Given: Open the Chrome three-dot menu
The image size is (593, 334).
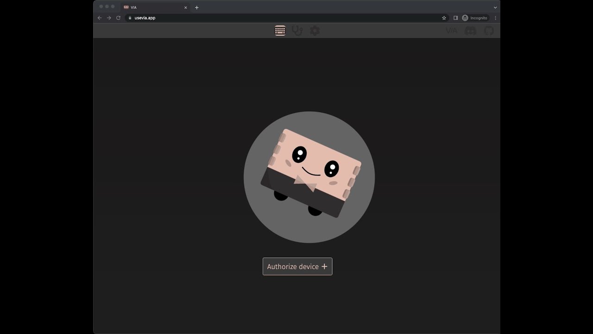Looking at the screenshot, I should pyautogui.click(x=495, y=18).
